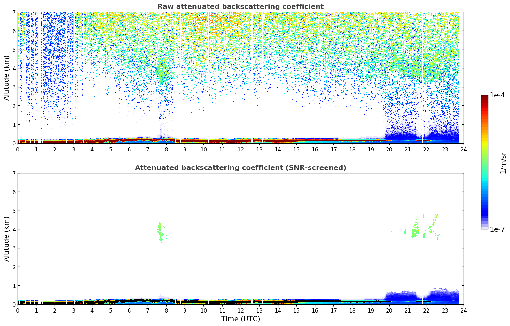Click hour 24 tick on bottom plot's time axis
This screenshot has width=510, height=326.
click(463, 310)
